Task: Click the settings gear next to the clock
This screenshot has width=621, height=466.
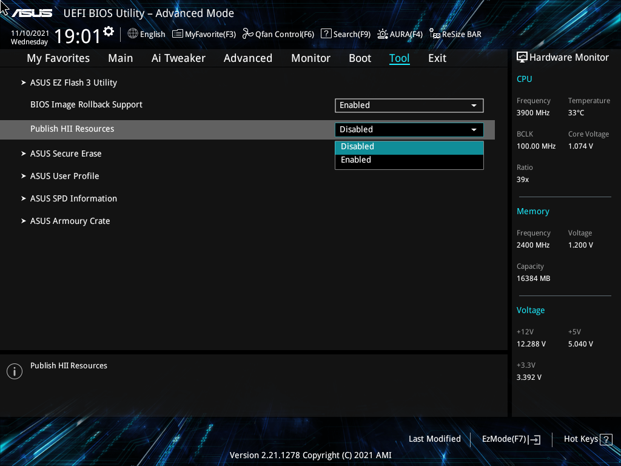Action: tap(109, 32)
